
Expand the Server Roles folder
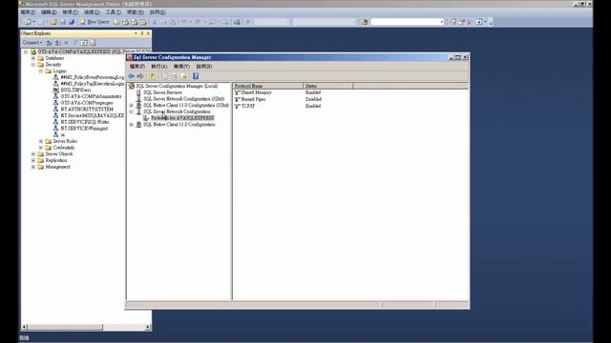[x=41, y=141]
